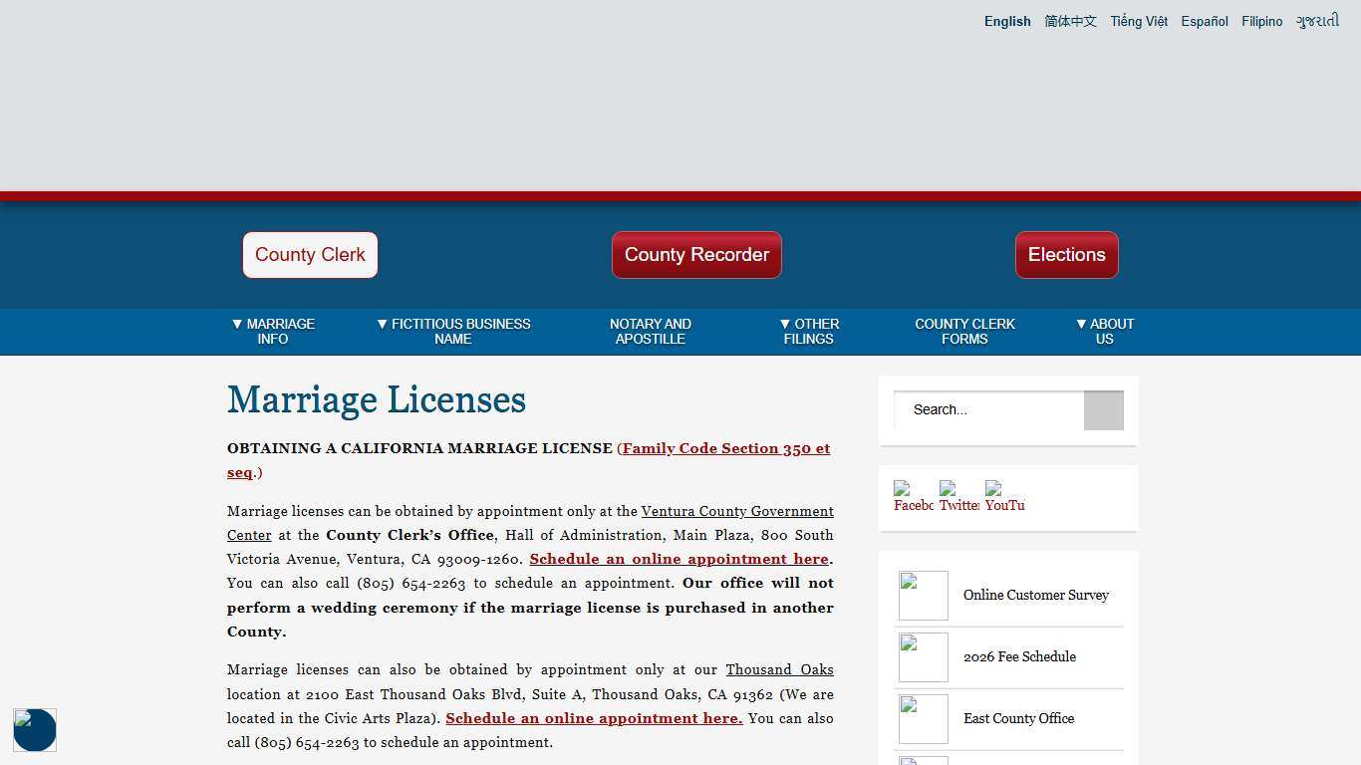Expand the Fictitious Business Name dropdown
Image resolution: width=1361 pixels, height=765 pixels.
pos(453,331)
